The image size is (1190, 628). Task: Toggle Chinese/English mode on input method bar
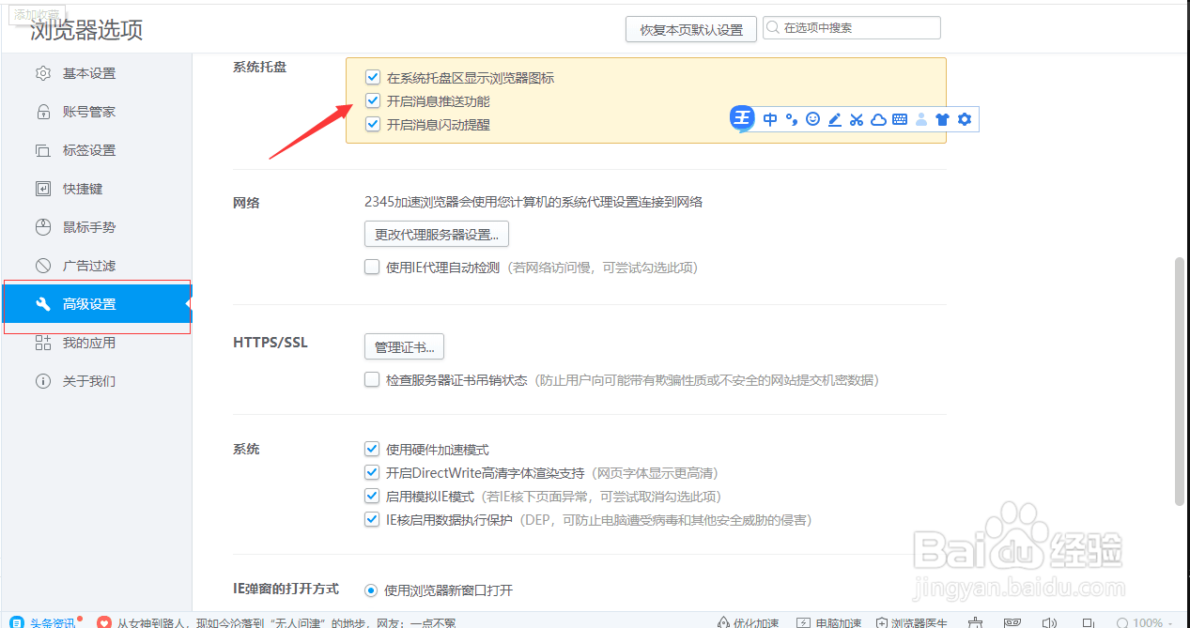coord(770,119)
